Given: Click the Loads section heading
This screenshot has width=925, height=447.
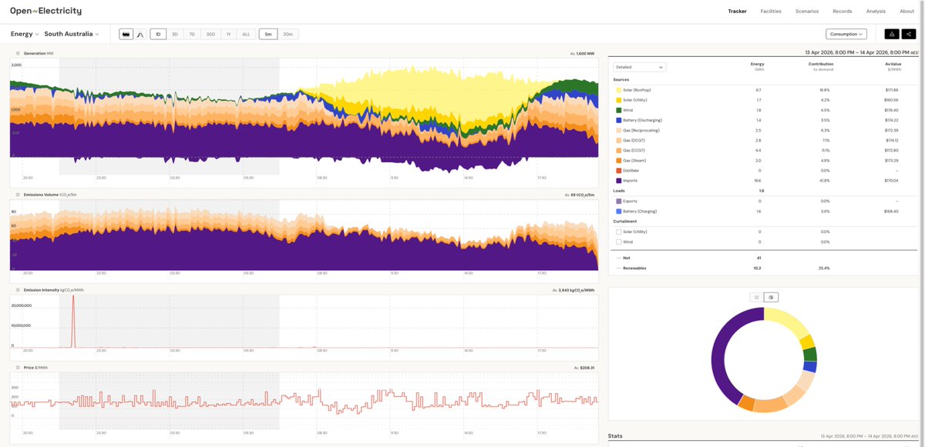Looking at the screenshot, I should click(x=619, y=190).
